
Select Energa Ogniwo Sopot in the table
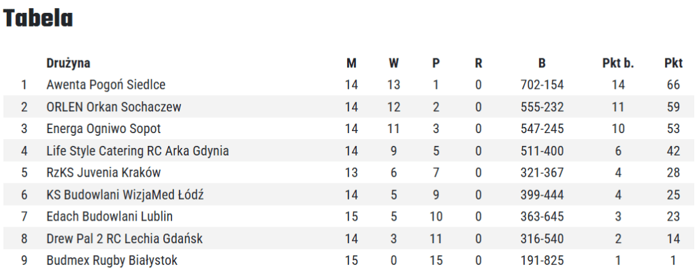(103, 128)
